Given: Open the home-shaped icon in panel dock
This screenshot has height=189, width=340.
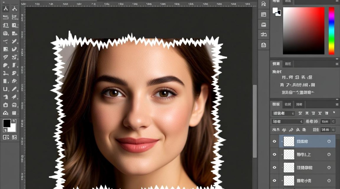Looking at the screenshot, I should click(x=264, y=4).
